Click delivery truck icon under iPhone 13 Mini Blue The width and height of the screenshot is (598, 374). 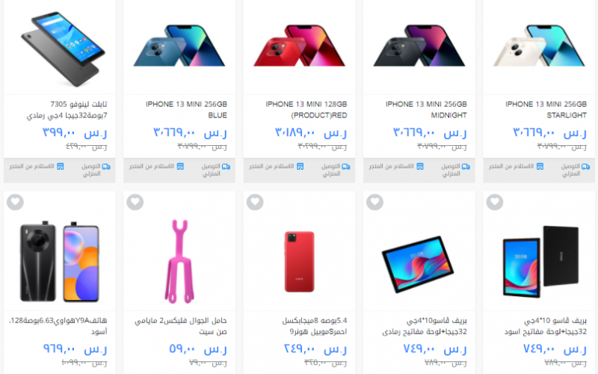click(x=226, y=167)
